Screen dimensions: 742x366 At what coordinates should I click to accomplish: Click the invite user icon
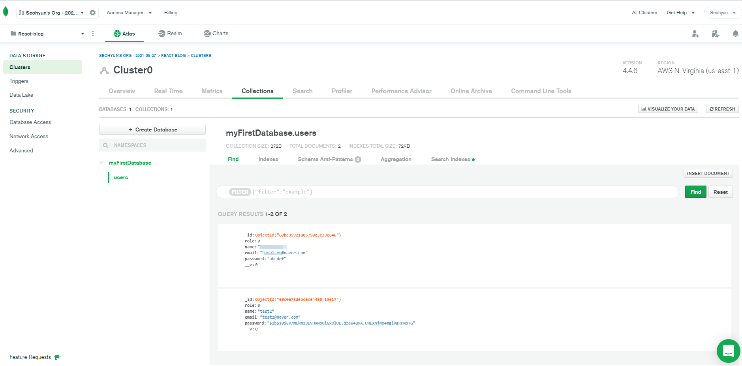[x=695, y=34]
